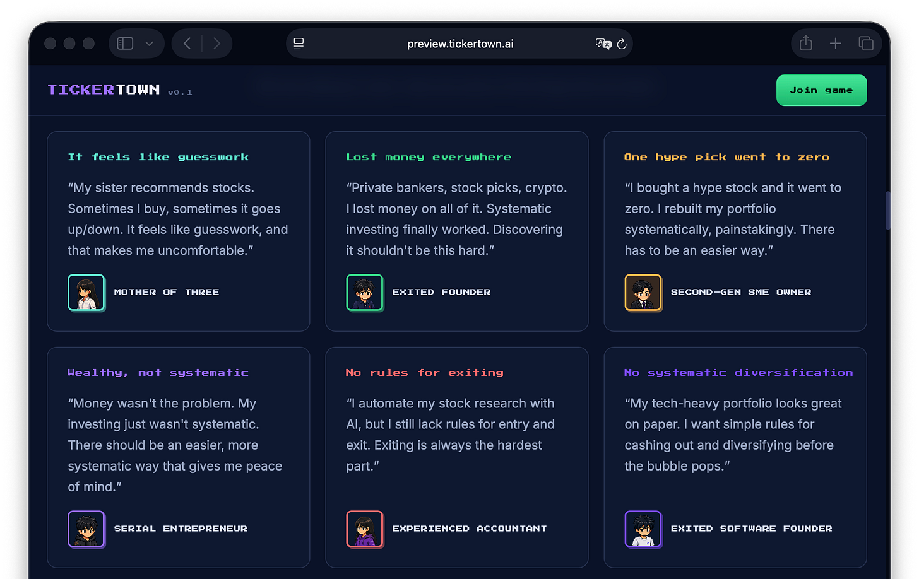Click the 'Lost money everywhere' heading
Image resolution: width=919 pixels, height=579 pixels.
[429, 157]
